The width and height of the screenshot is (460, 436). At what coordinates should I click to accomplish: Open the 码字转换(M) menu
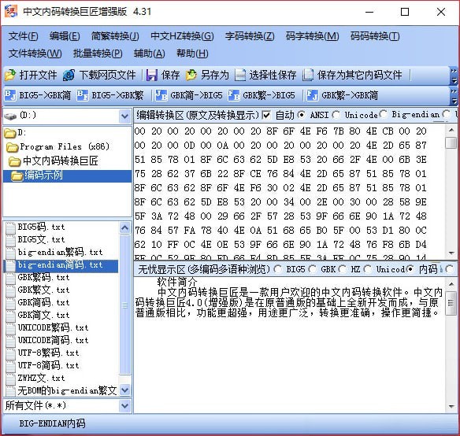[x=313, y=36]
